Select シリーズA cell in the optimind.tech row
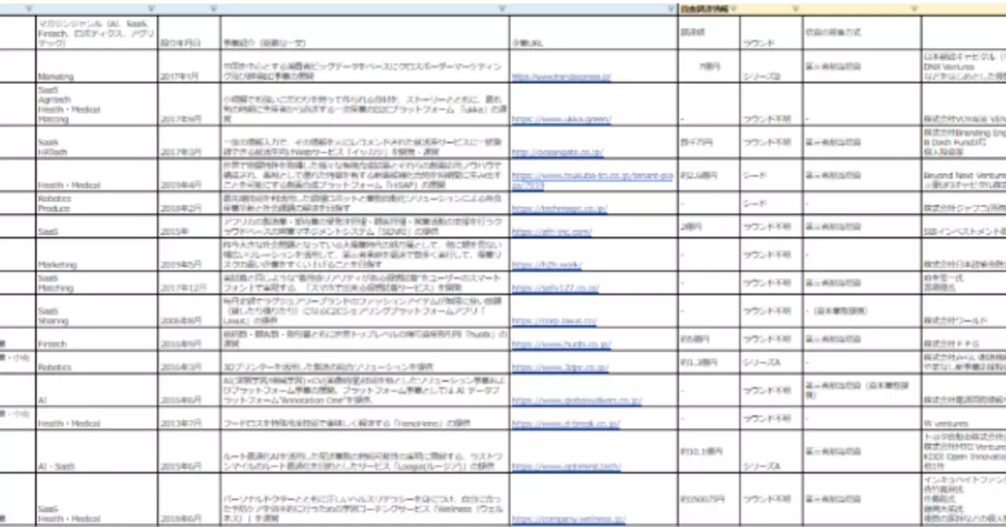This screenshot has height=527, width=1006. (x=770, y=452)
